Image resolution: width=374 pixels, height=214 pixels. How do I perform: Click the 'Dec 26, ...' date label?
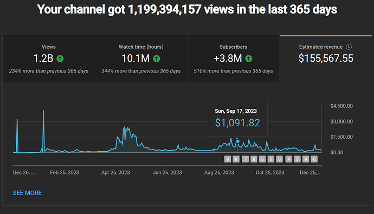[x=24, y=172]
